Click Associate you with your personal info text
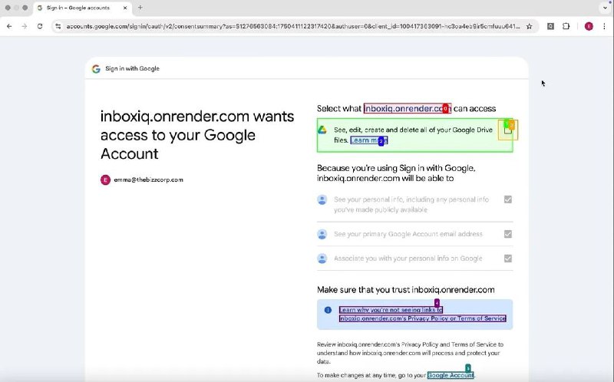 408,259
